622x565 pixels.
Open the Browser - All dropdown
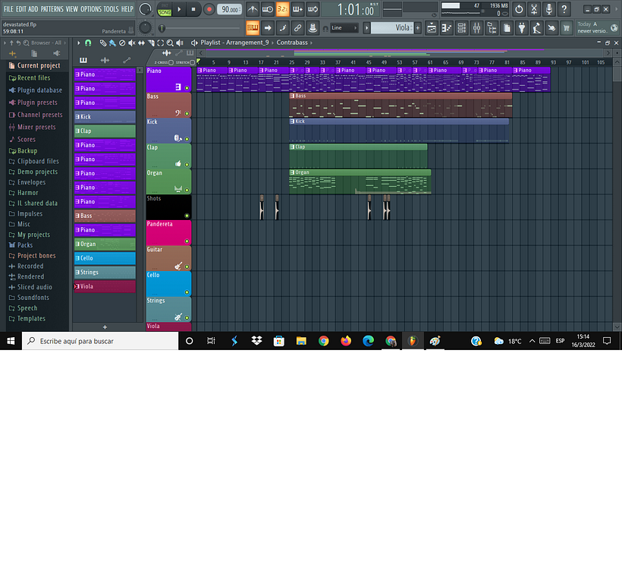[x=46, y=43]
